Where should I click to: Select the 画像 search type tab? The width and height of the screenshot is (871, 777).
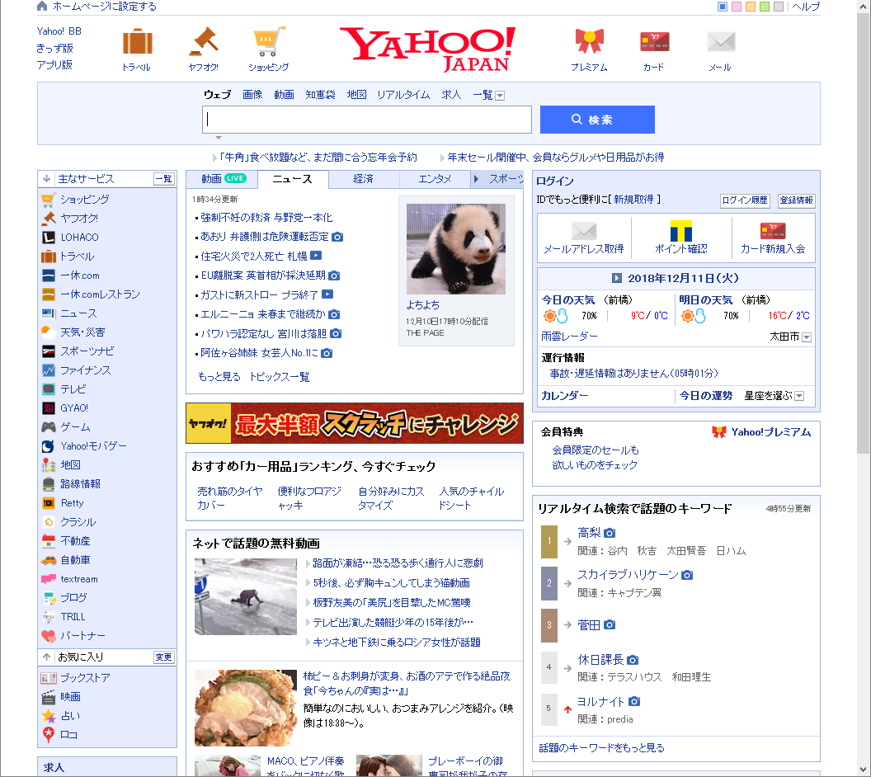tap(252, 95)
